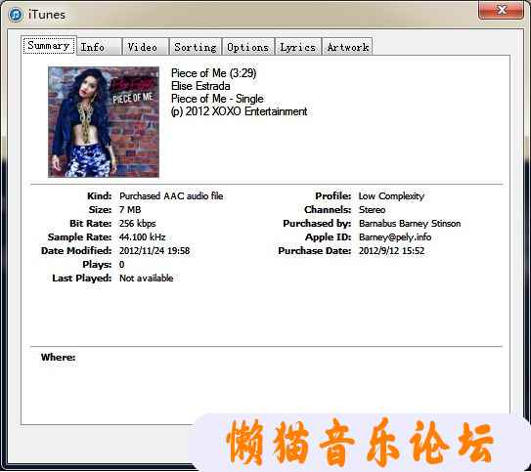Click the Piece of Me album artwork

point(104,122)
